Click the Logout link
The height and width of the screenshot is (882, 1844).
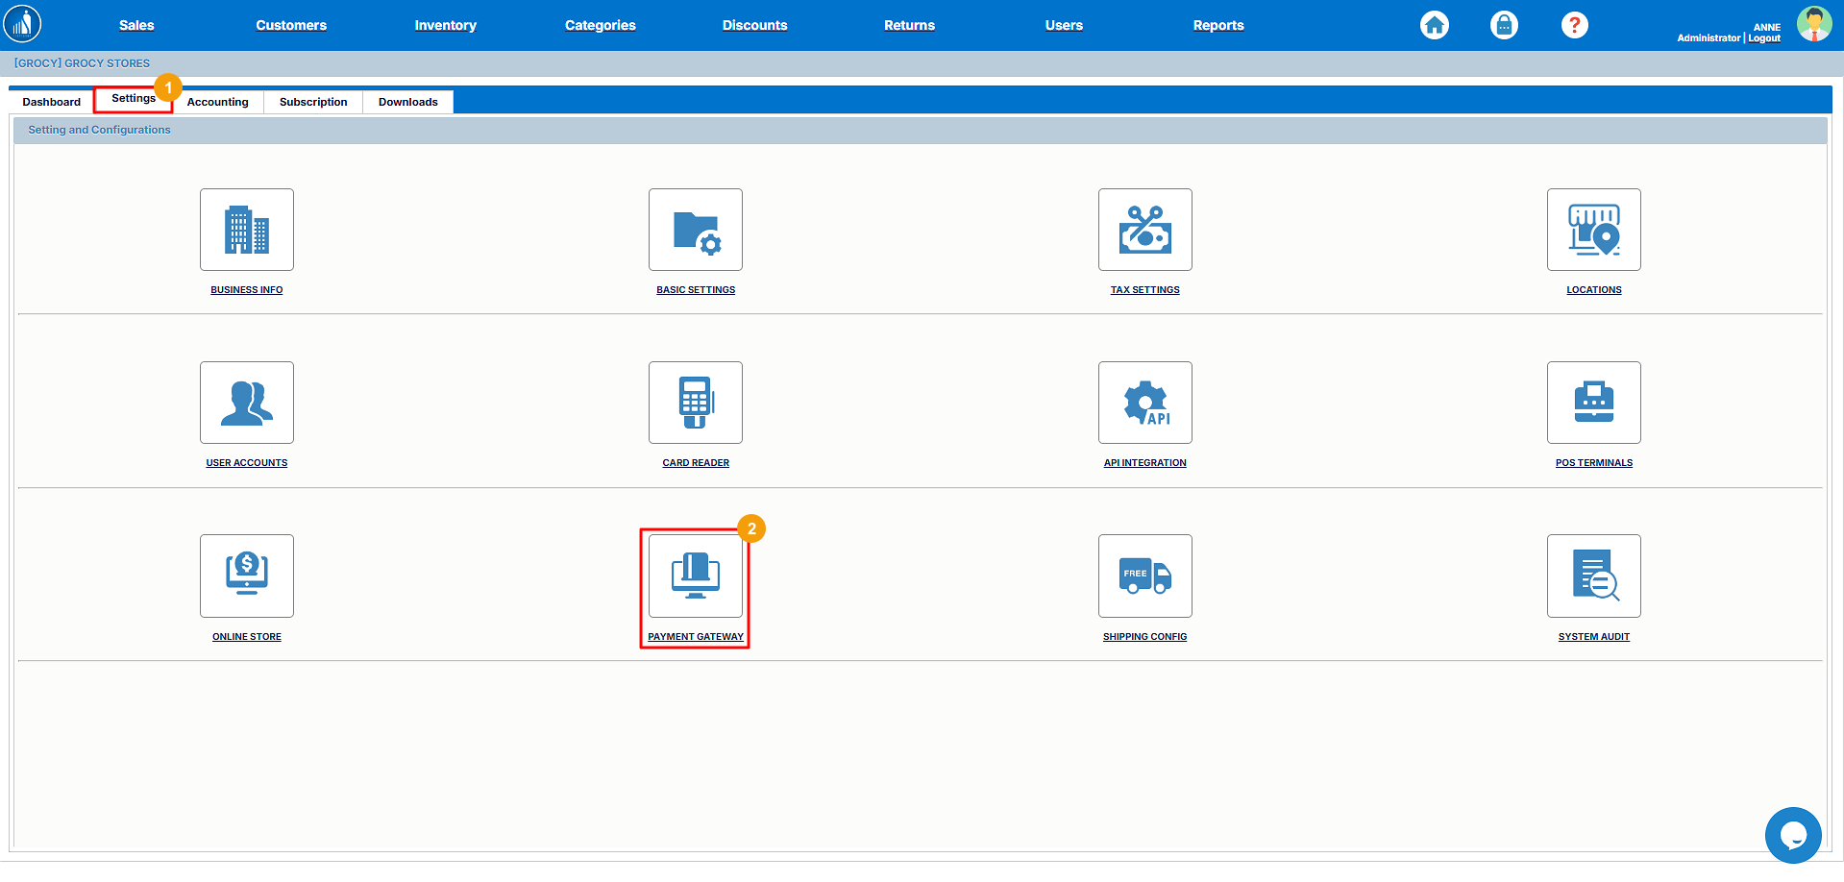pos(1764,38)
